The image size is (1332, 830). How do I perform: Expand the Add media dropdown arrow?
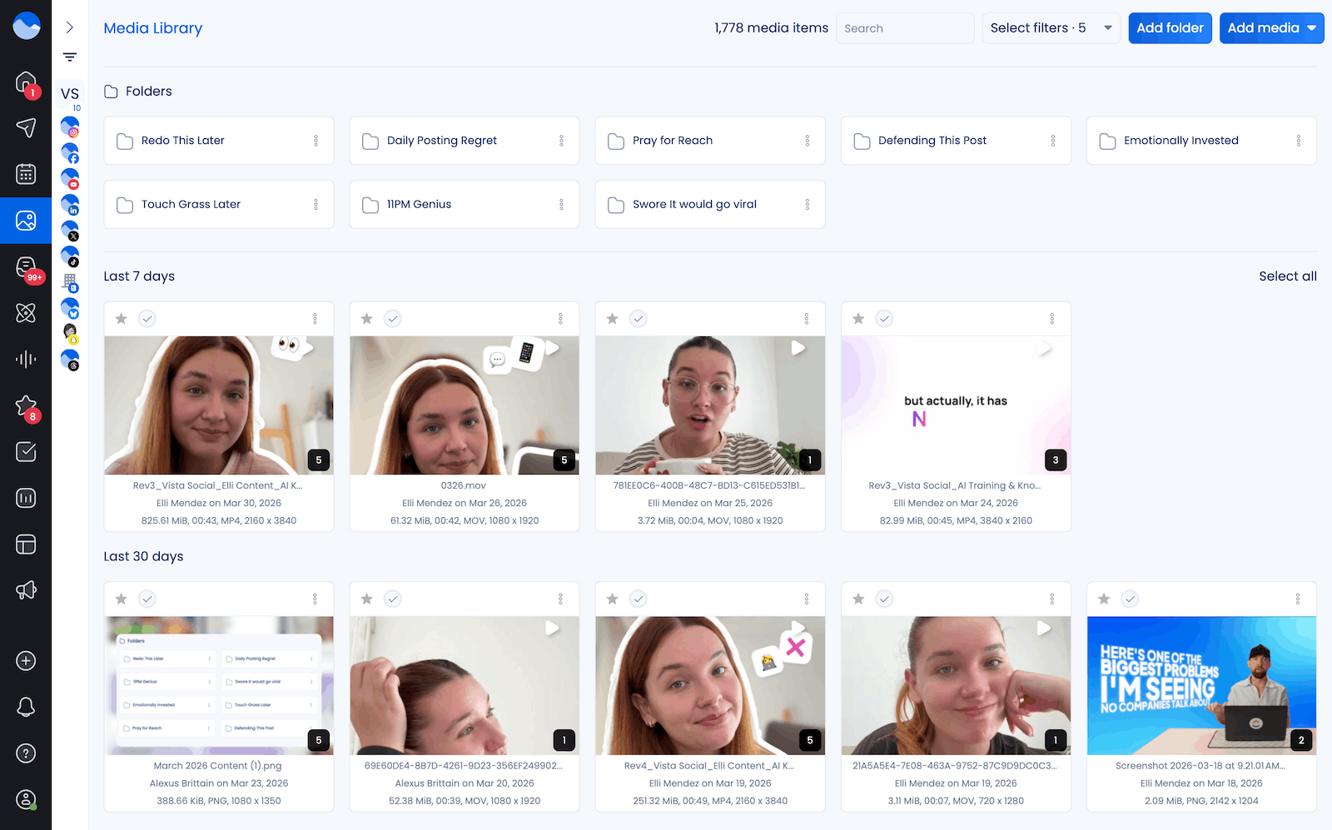1312,28
